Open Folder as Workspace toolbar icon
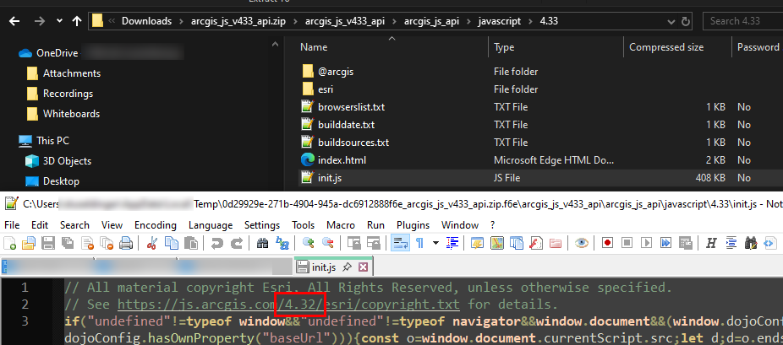Viewport: 783px width, 345px height. (x=556, y=243)
